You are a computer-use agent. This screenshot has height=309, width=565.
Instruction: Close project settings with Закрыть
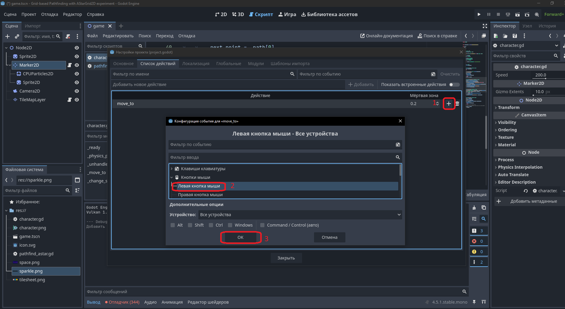click(x=286, y=258)
